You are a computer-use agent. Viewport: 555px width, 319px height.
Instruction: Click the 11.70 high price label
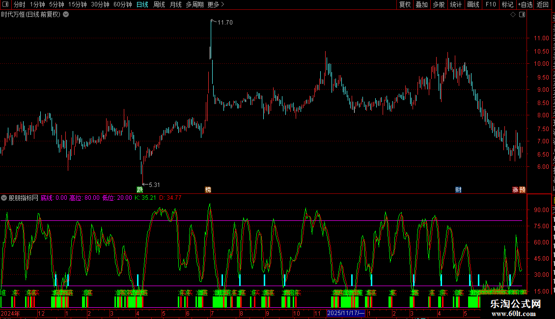pos(225,23)
